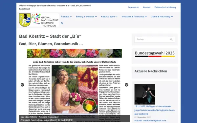Click the 'Aktuelle Nachrichten' heading
197x123 pixels.
[151, 71]
